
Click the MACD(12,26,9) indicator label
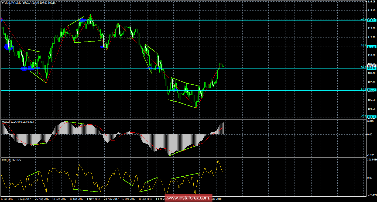(11, 122)
